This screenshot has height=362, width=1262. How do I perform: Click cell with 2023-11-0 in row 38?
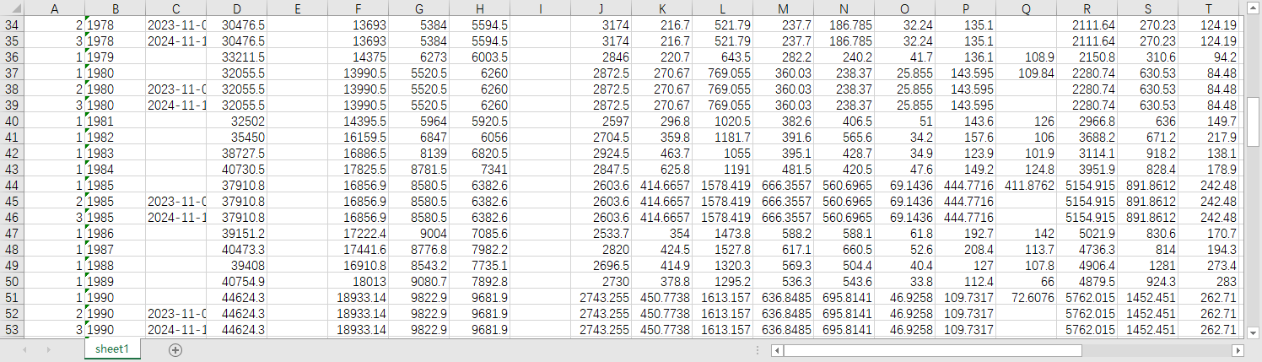176,89
